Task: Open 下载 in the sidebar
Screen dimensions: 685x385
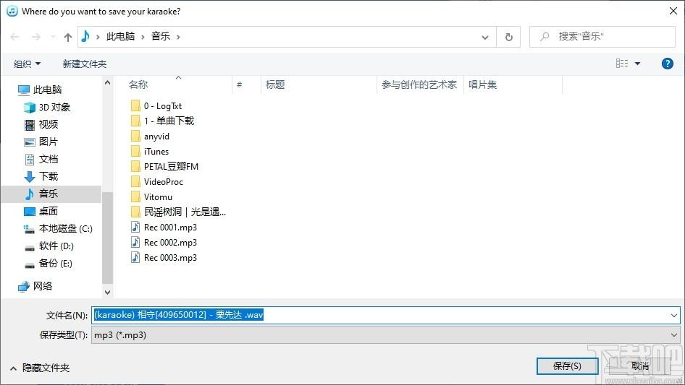Action: coord(41,176)
